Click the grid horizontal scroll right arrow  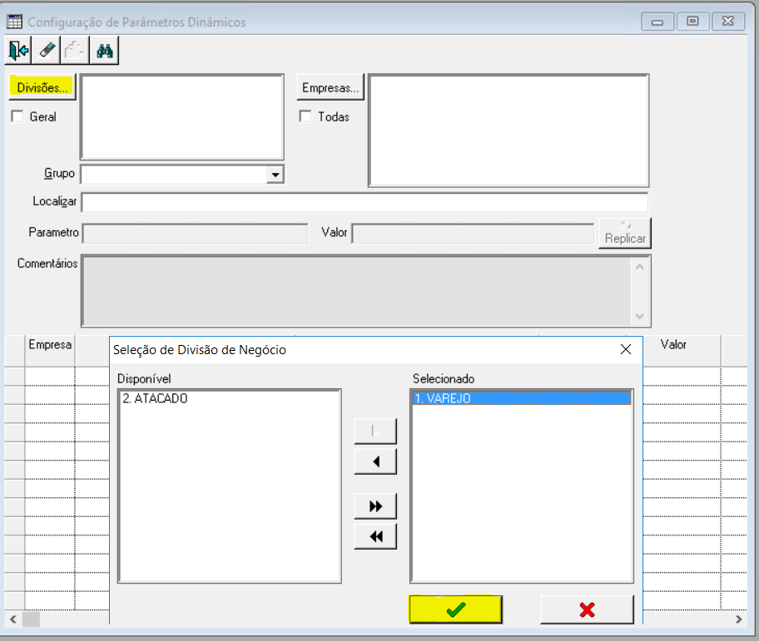739,619
